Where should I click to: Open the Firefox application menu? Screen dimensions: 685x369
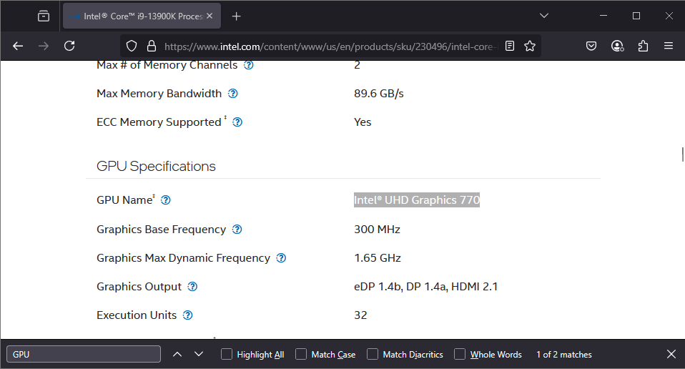[669, 46]
